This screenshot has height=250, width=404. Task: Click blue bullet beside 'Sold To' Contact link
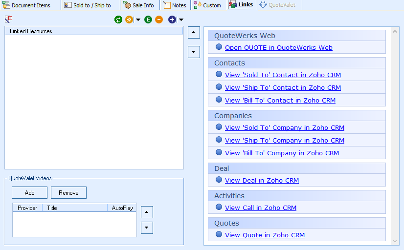click(219, 74)
